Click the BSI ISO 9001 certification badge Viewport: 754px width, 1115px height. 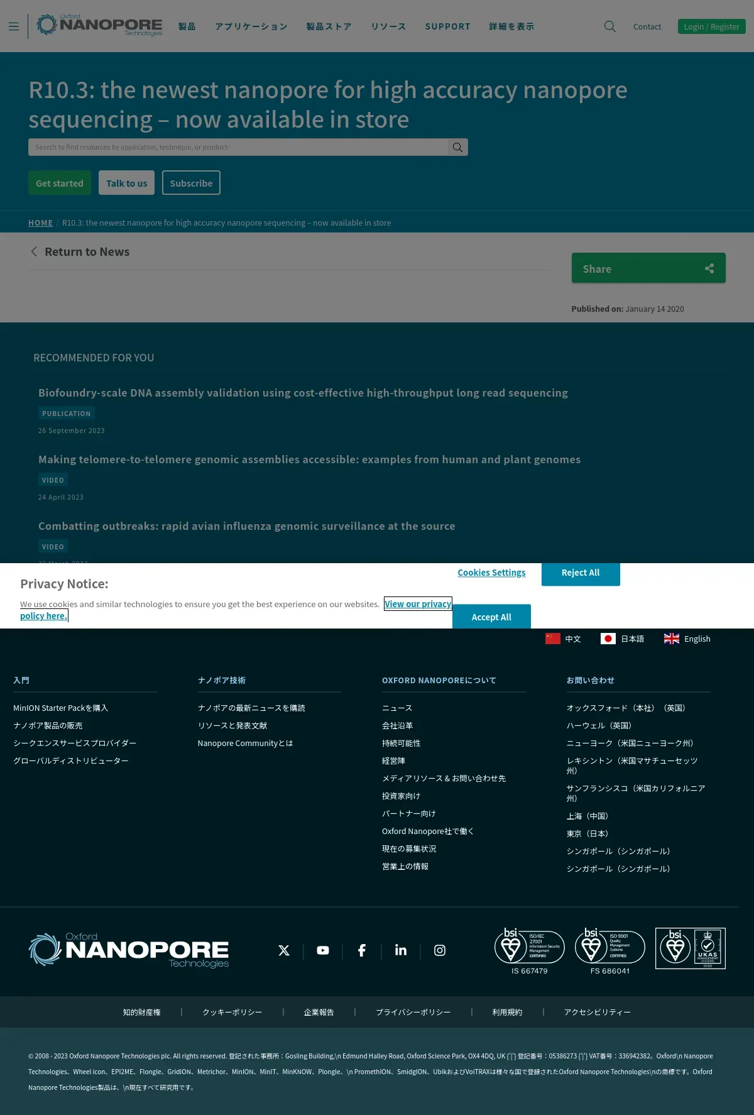click(610, 951)
